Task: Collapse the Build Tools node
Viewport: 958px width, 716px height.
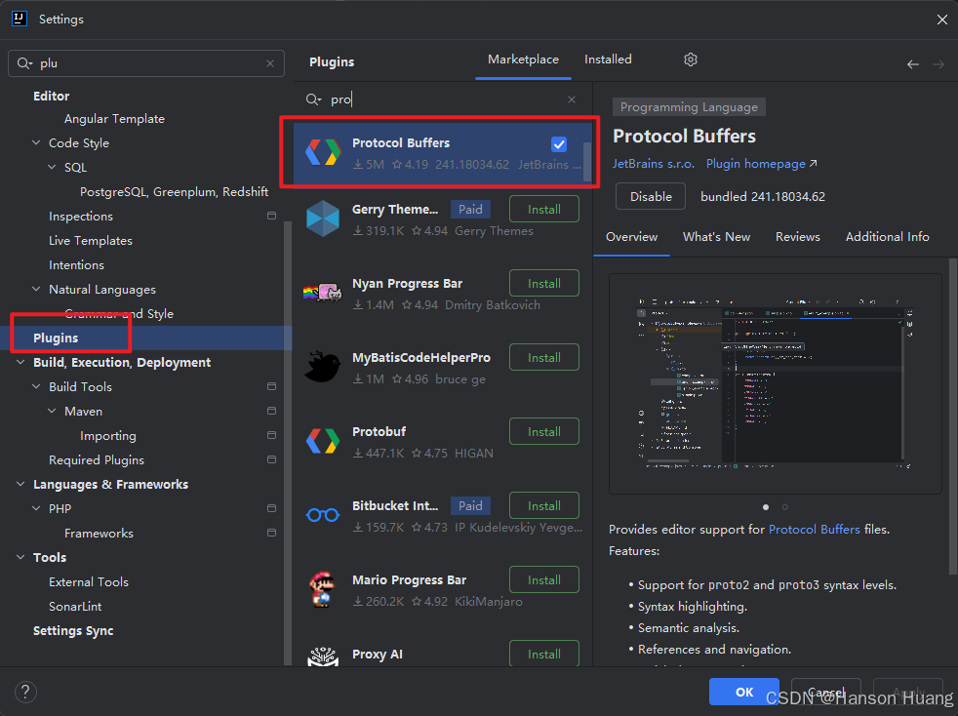Action: coord(36,386)
